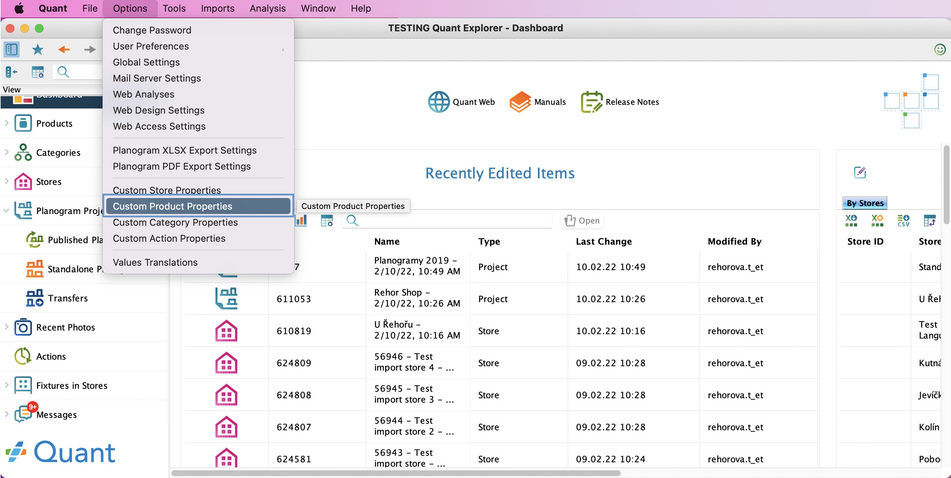The width and height of the screenshot is (951, 478).
Task: Click the edit pencil icon in stores panel
Action: [860, 172]
